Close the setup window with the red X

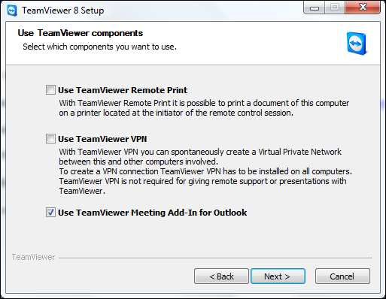363,8
